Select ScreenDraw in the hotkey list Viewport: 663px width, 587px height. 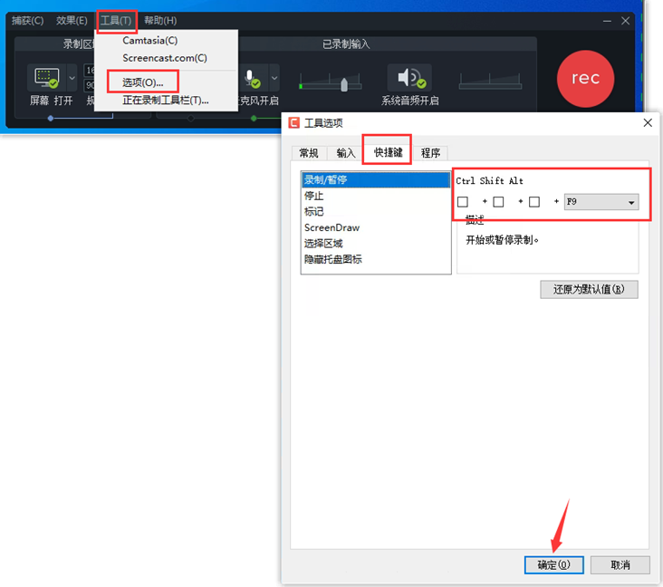(331, 227)
